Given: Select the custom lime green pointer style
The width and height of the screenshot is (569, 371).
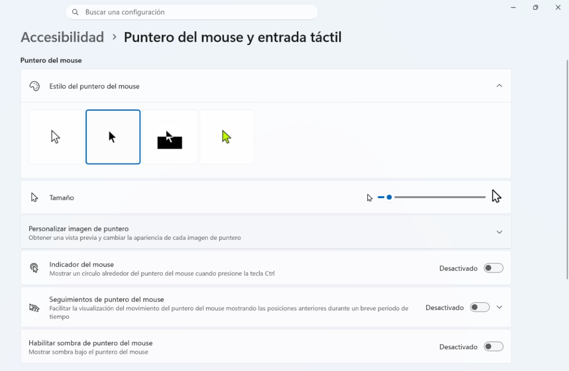Looking at the screenshot, I should pos(227,137).
